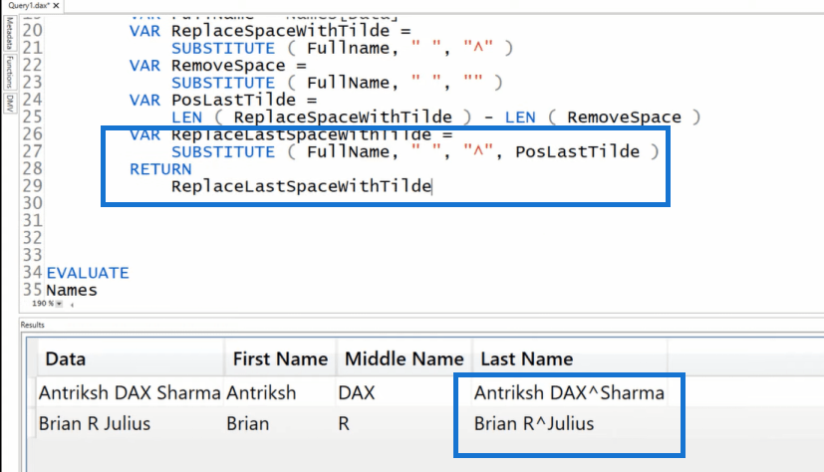
Task: Switch to the Query1.dax document tab
Action: tap(28, 5)
